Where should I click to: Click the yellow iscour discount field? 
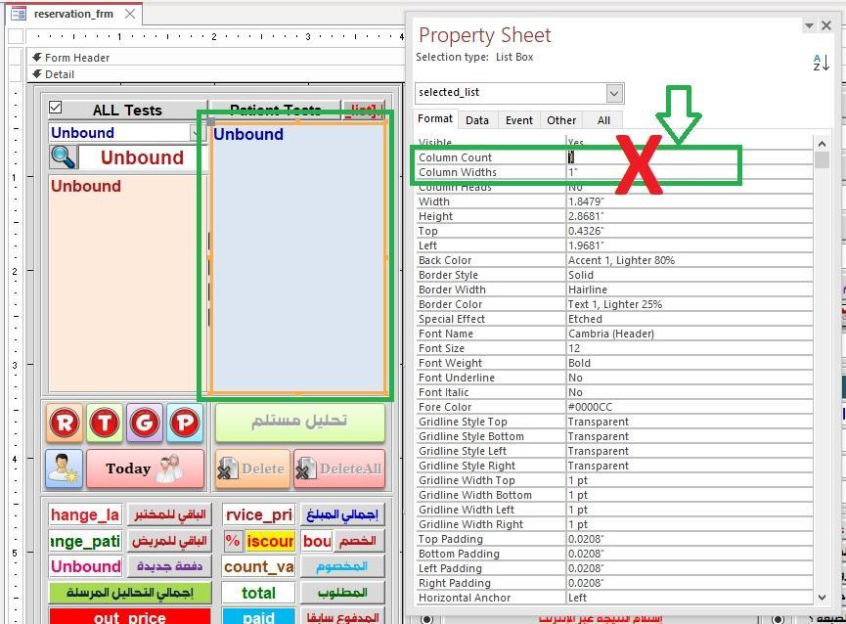270,541
